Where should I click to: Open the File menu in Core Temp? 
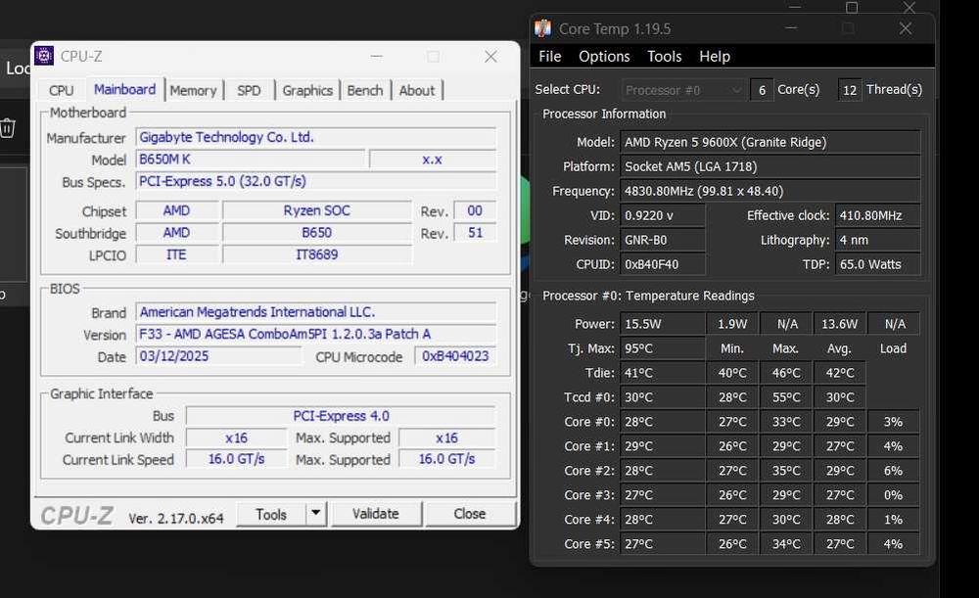pos(549,56)
